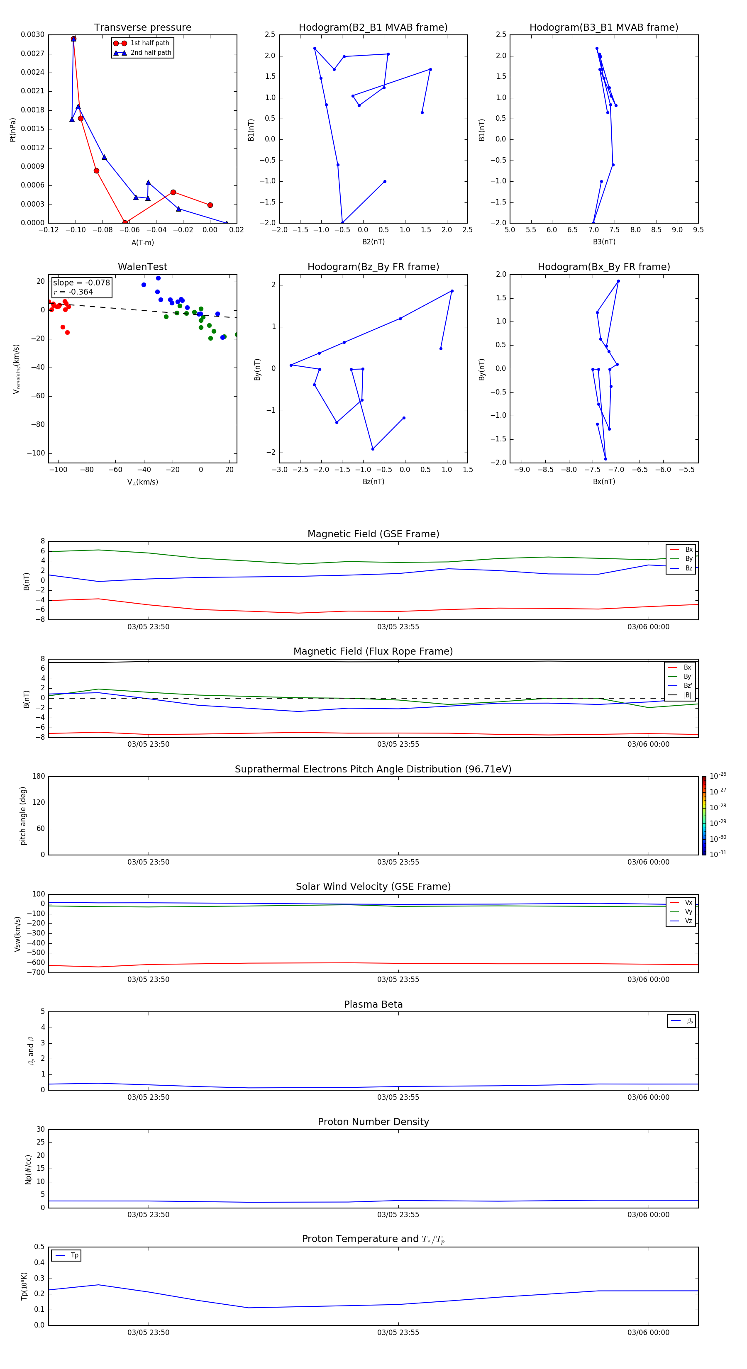Click the "B3(nT)" x-axis label
This screenshot has height=1369, width=747.
(604, 242)
